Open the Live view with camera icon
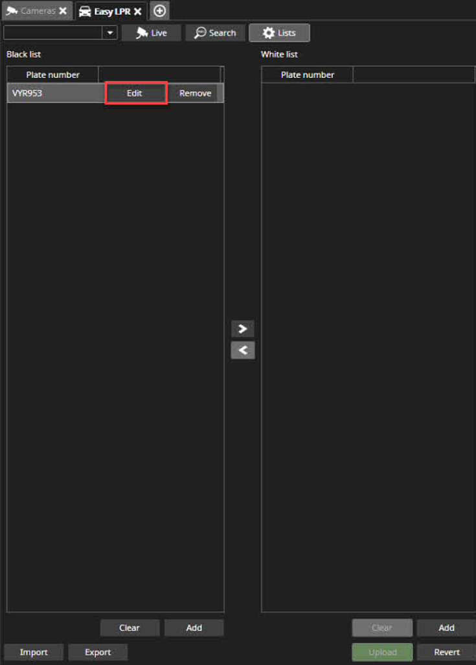Image resolution: width=476 pixels, height=665 pixels. point(152,32)
